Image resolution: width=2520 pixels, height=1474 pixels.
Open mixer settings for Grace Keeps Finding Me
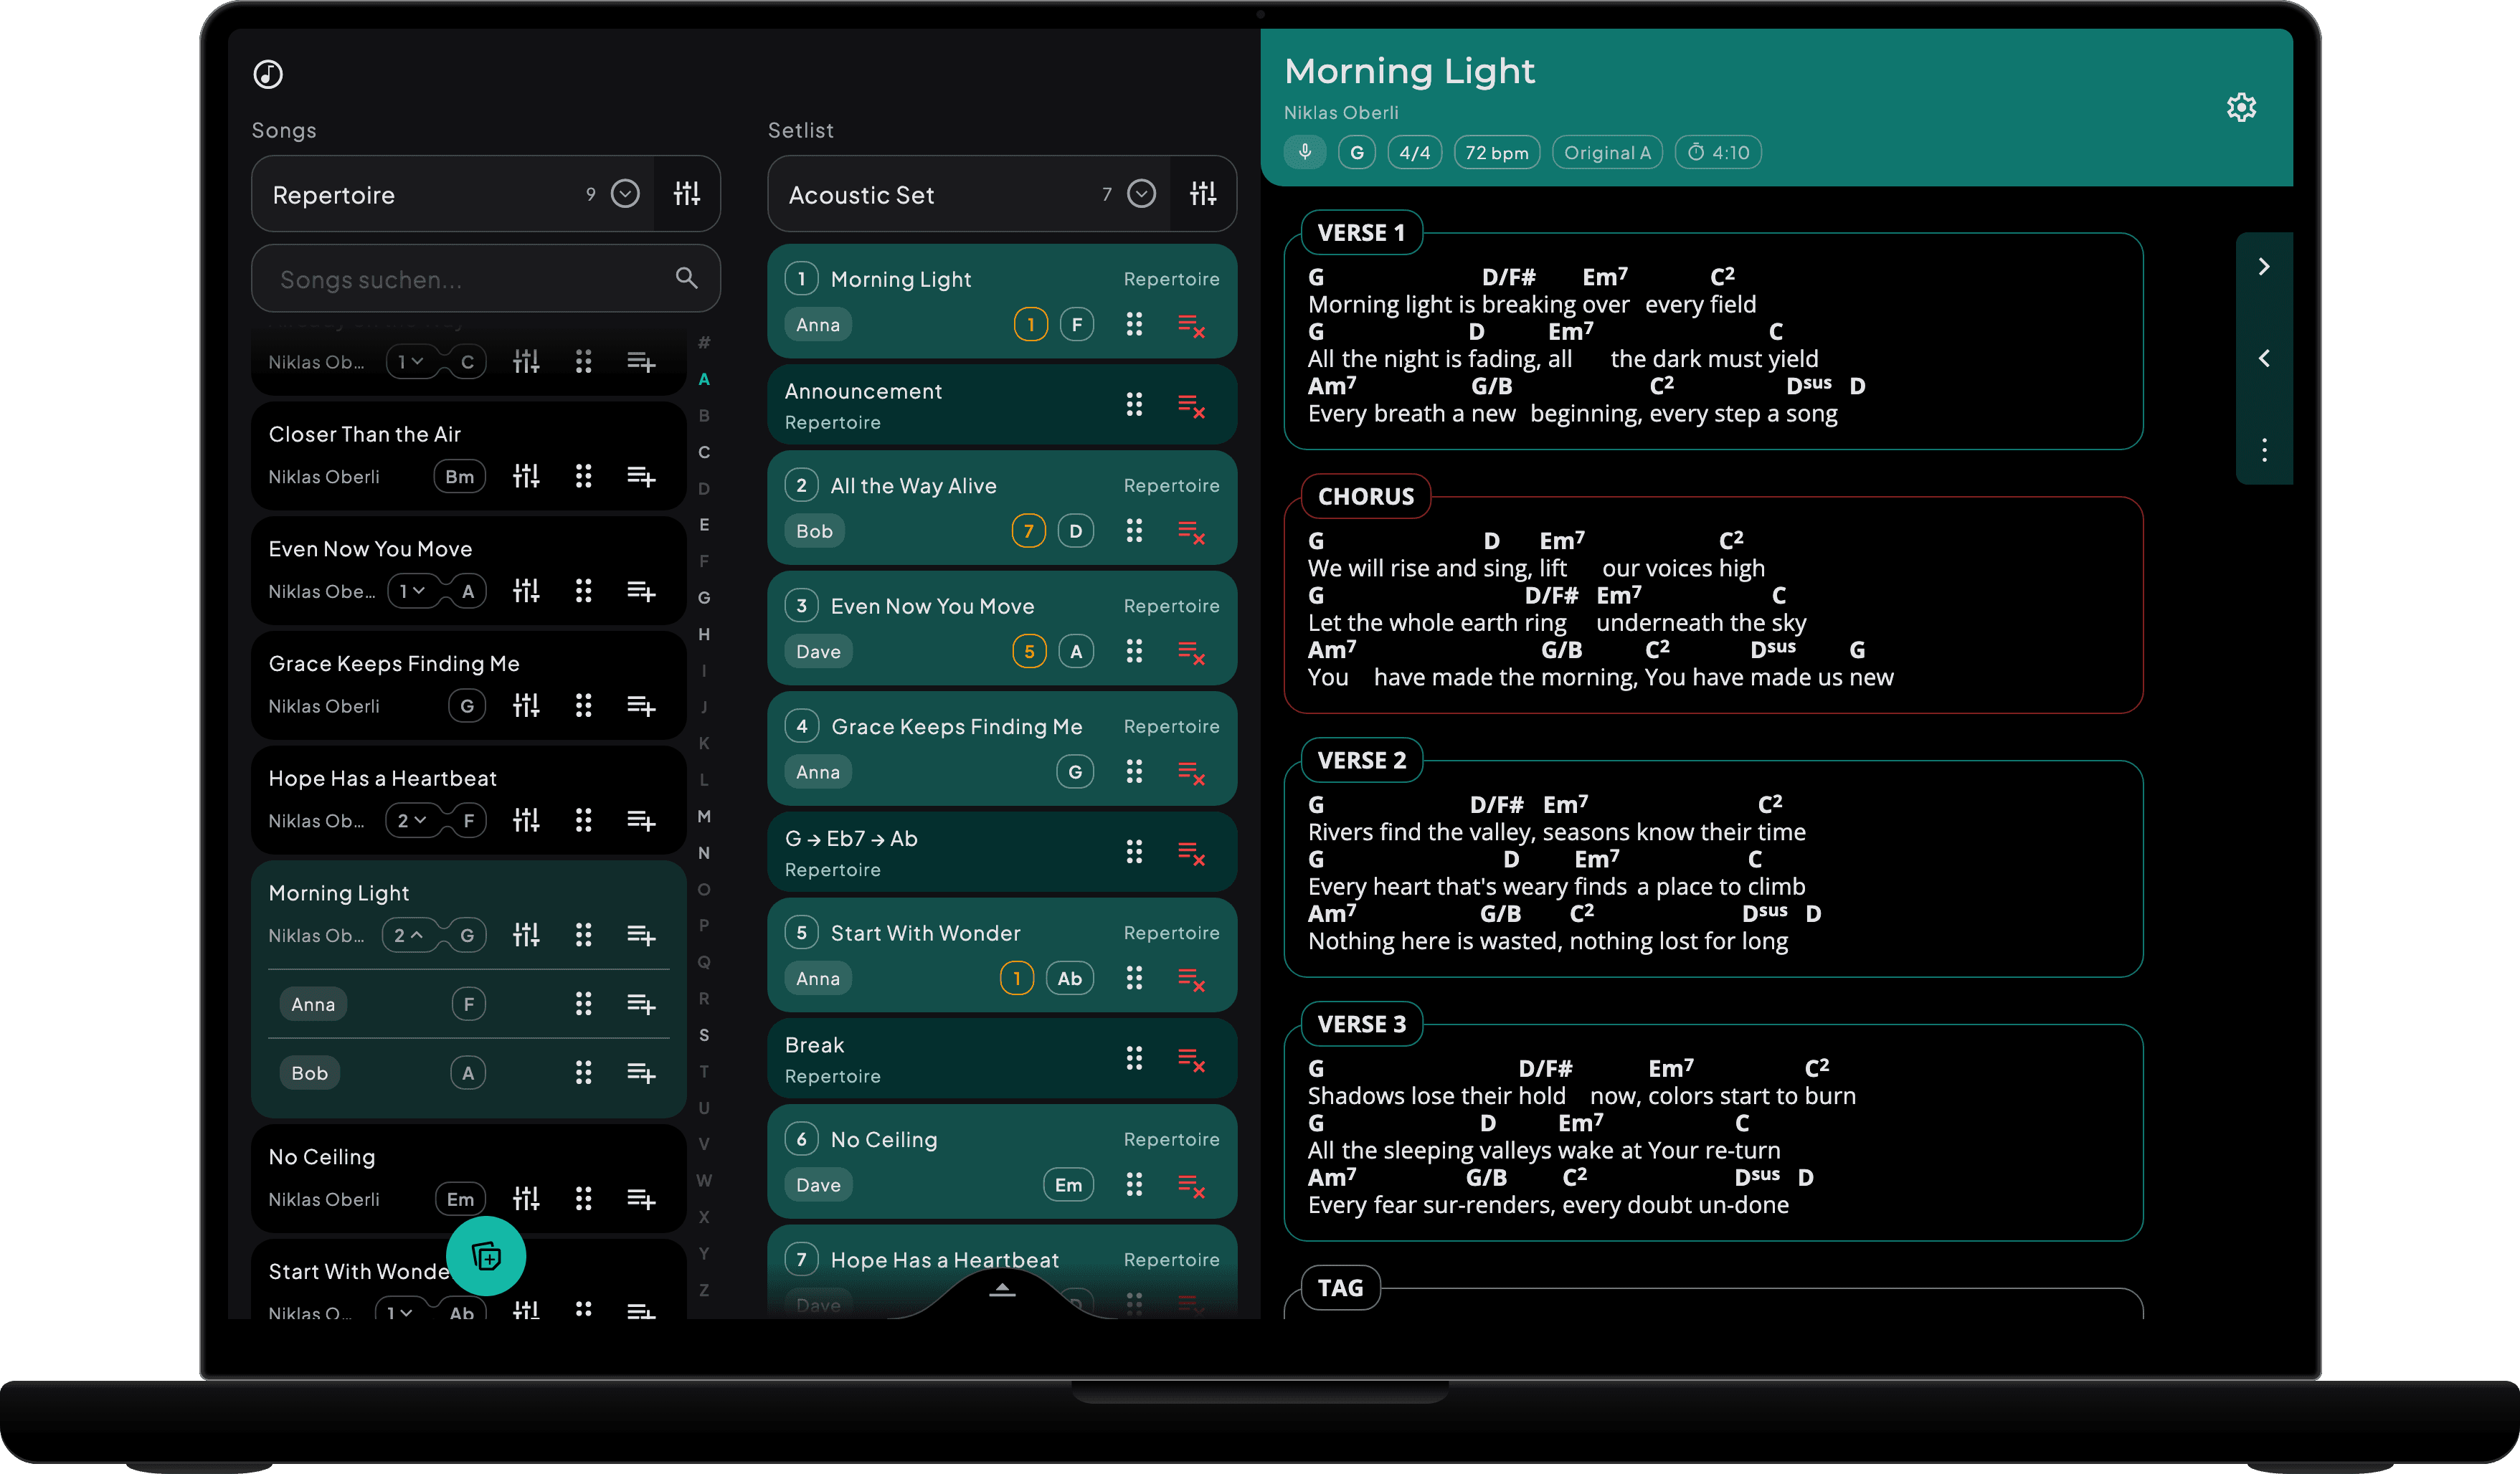click(526, 706)
